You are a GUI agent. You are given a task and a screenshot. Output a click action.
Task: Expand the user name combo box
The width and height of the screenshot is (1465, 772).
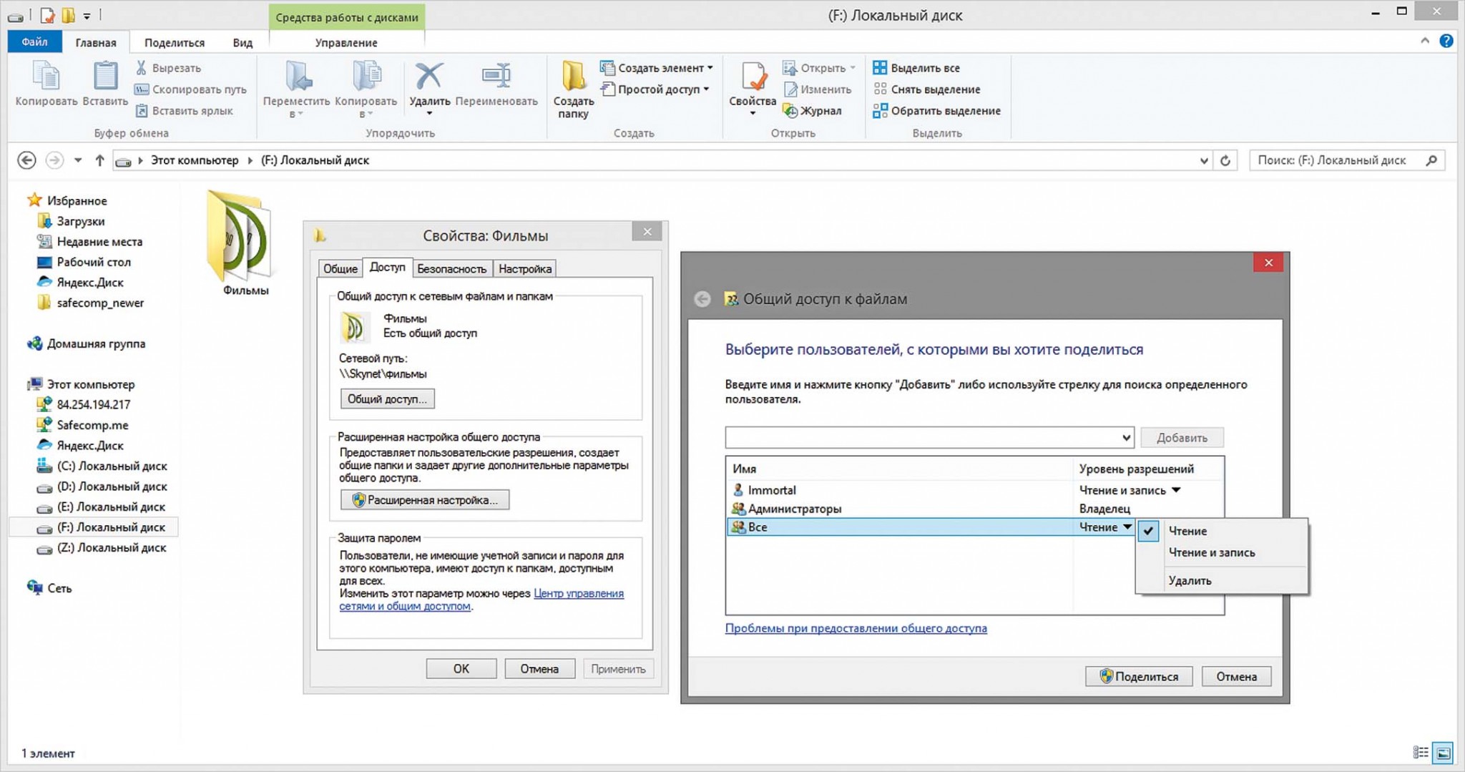click(1126, 437)
